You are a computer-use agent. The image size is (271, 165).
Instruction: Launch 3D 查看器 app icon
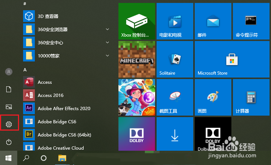click(29, 16)
